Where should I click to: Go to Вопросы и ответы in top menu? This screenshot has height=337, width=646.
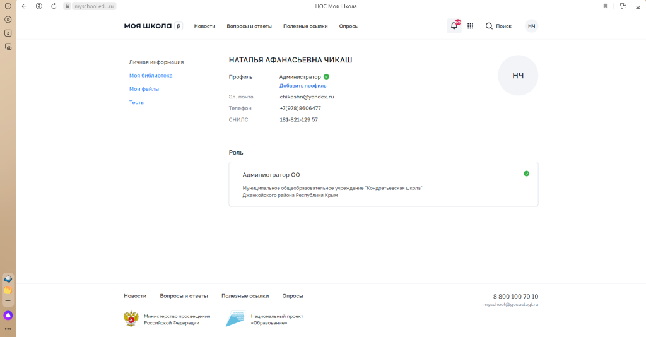pos(249,27)
